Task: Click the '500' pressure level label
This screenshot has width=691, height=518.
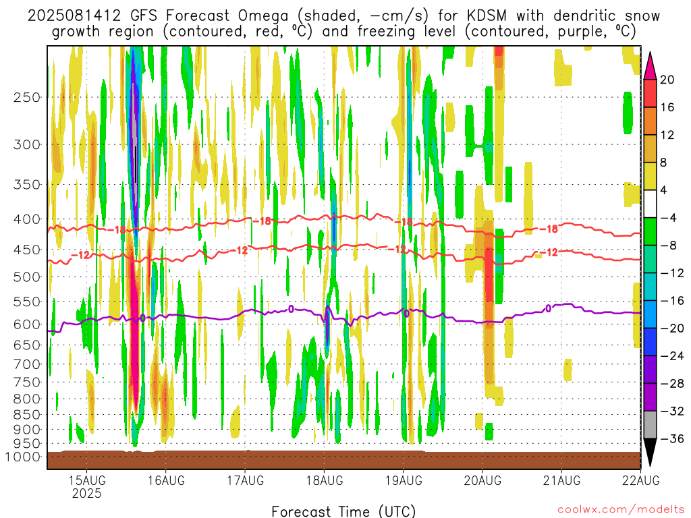Action: 27,277
